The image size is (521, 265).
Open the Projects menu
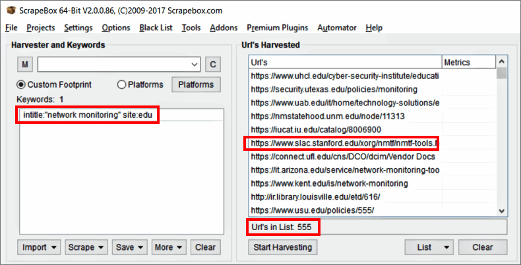pyautogui.click(x=40, y=28)
